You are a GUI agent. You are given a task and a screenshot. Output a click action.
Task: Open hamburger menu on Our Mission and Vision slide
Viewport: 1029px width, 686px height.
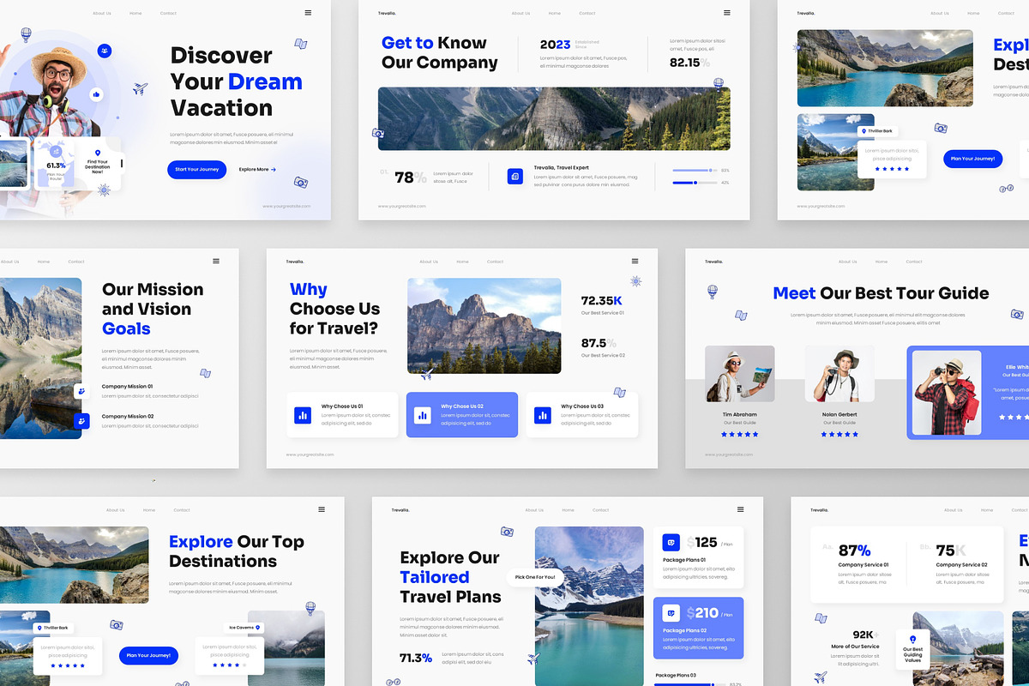(216, 261)
